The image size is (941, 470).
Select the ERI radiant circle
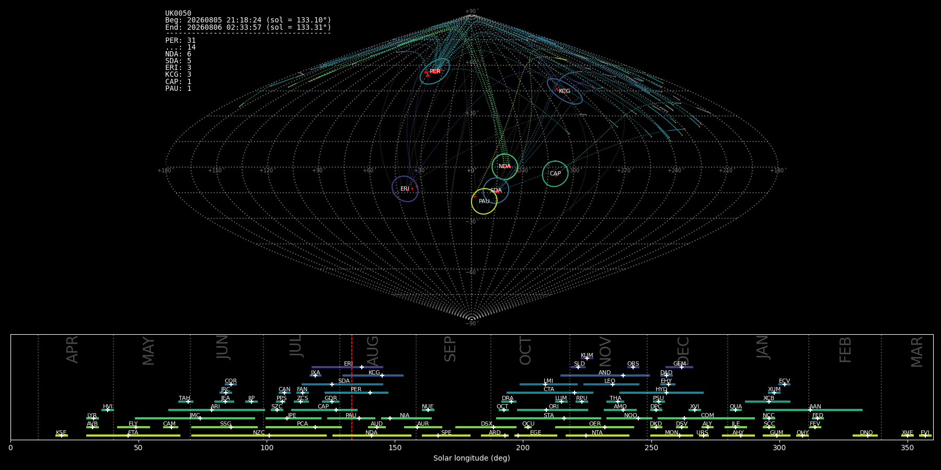click(405, 189)
